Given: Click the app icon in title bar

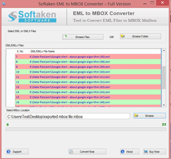Looking at the screenshot, I should (x=4, y=4).
